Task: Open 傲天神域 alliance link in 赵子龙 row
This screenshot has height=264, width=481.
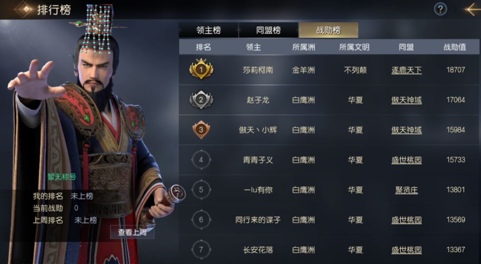Action: tap(407, 100)
